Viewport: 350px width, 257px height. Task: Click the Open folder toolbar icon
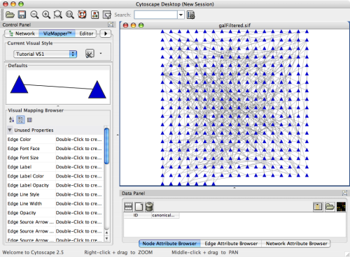pyautogui.click(x=10, y=15)
